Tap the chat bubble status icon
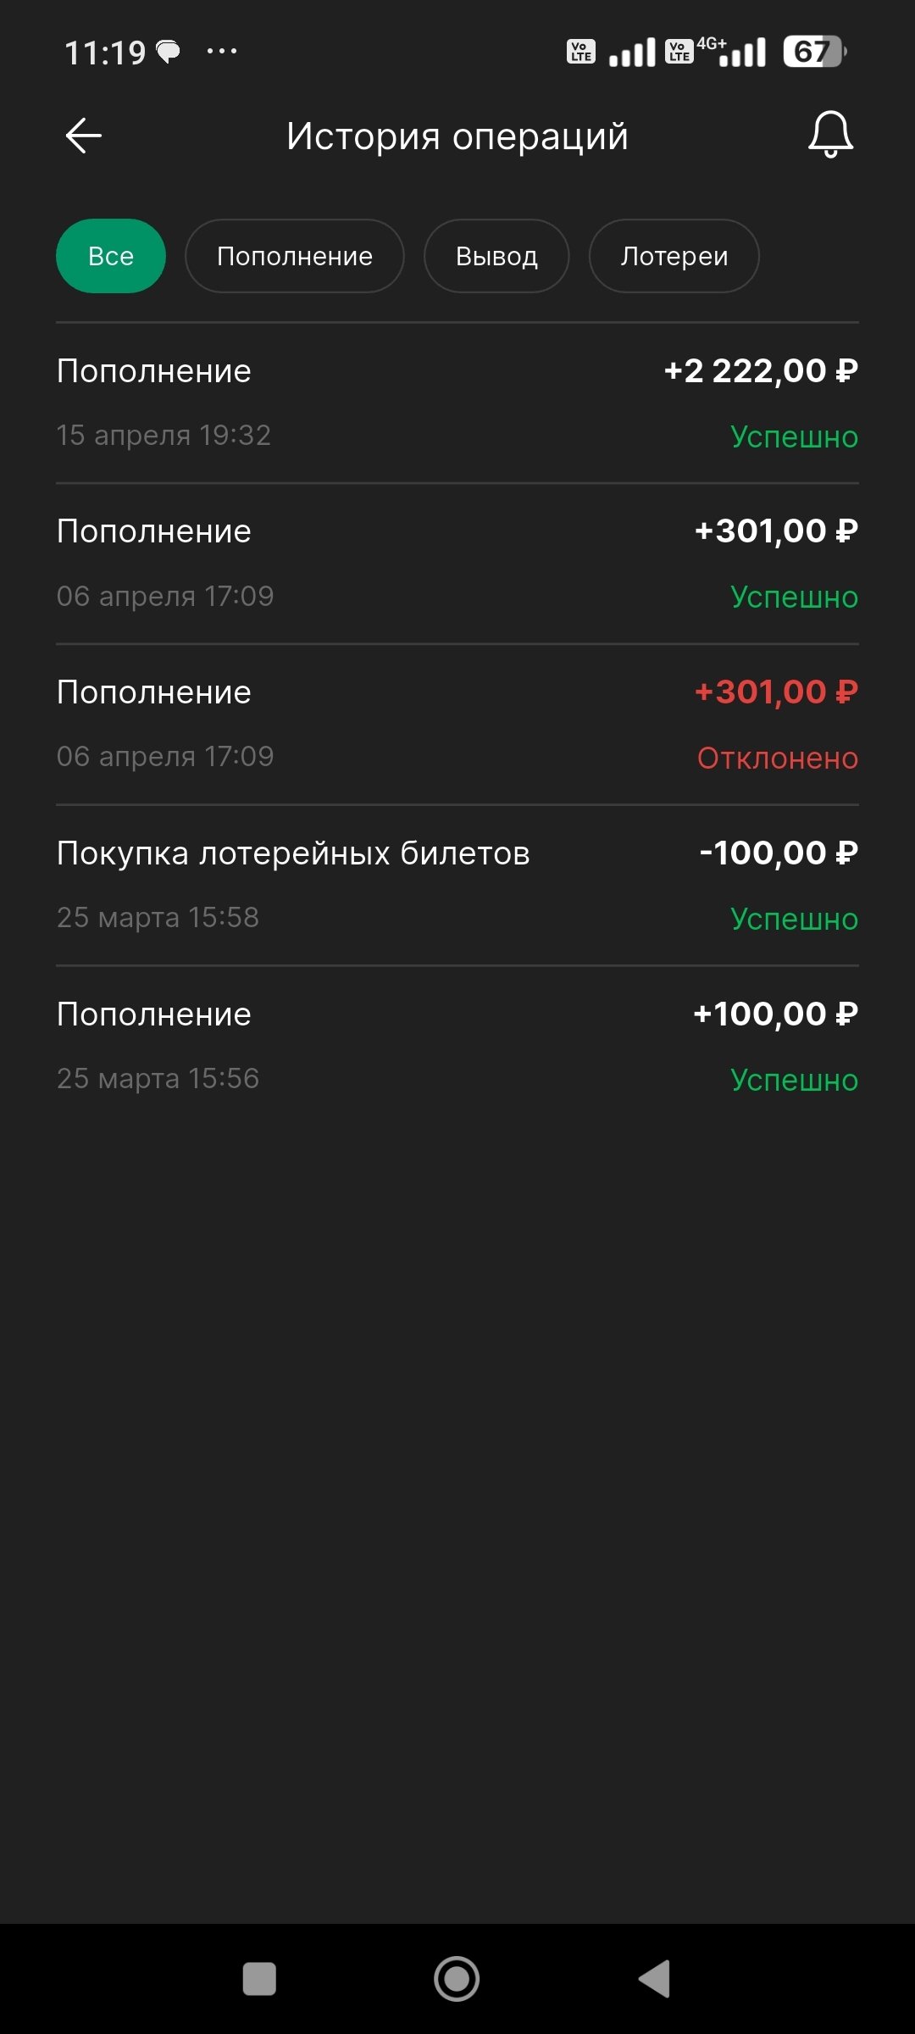The image size is (915, 2034). tap(169, 52)
